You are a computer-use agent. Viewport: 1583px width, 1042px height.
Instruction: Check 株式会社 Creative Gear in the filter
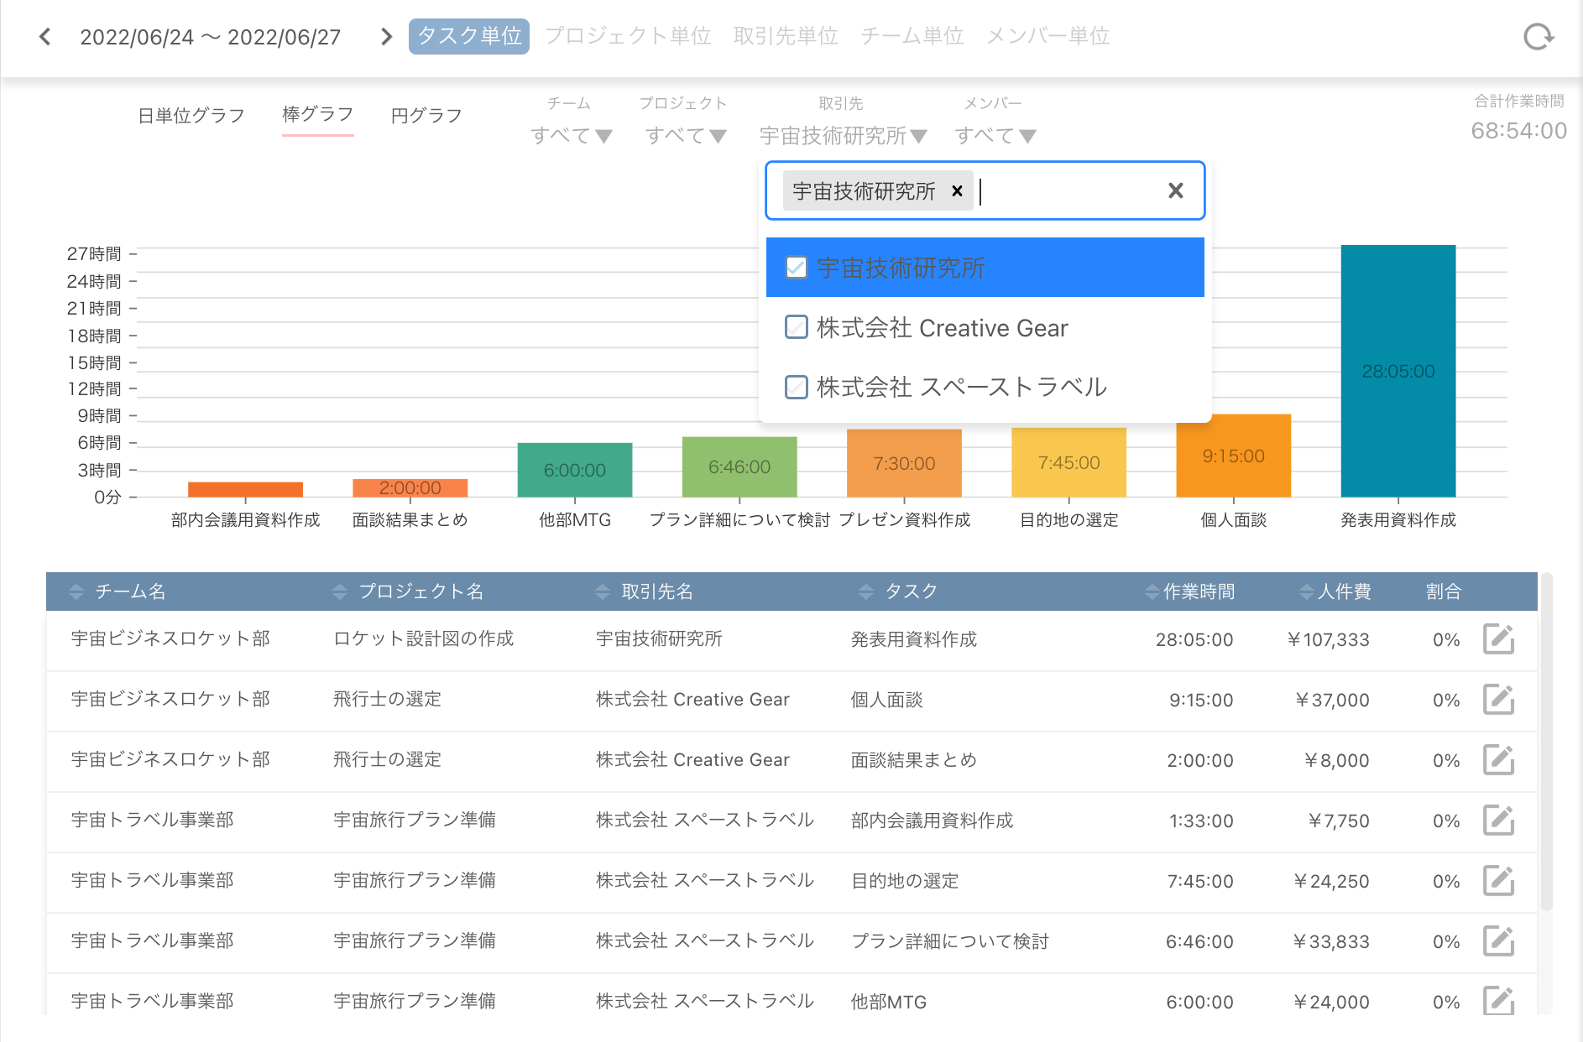tap(796, 327)
